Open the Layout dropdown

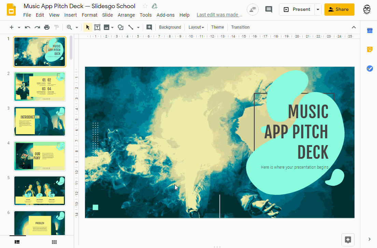tap(196, 27)
